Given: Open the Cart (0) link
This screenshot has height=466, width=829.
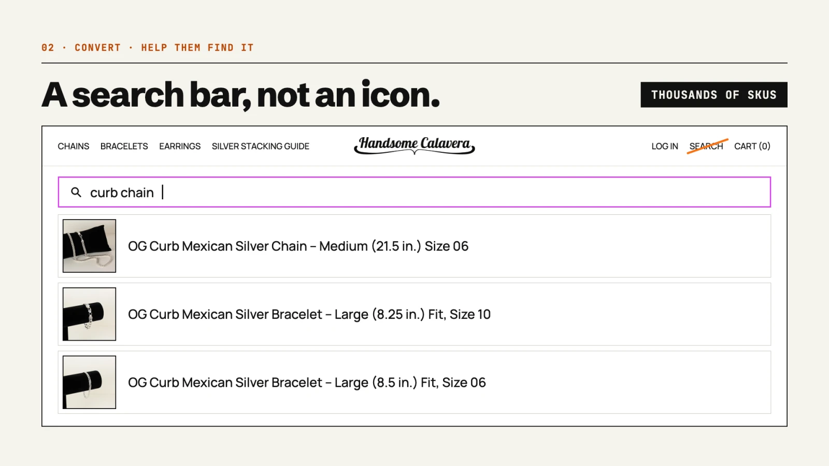Looking at the screenshot, I should (752, 147).
